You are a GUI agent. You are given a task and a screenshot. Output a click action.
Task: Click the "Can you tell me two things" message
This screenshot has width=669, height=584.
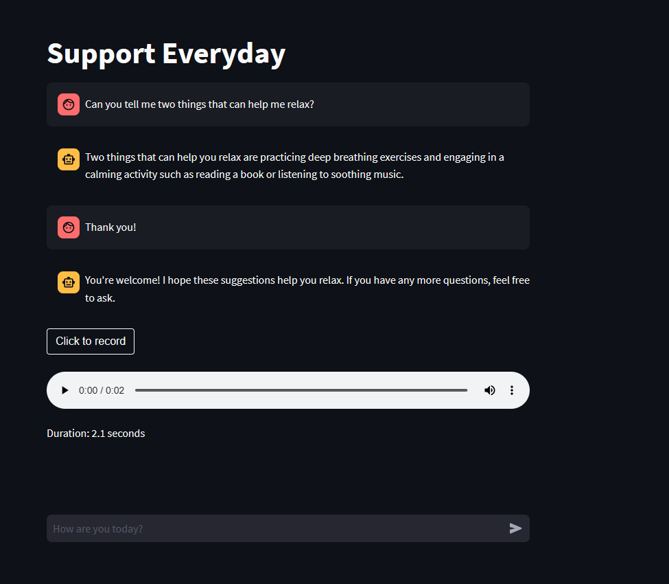(x=199, y=104)
